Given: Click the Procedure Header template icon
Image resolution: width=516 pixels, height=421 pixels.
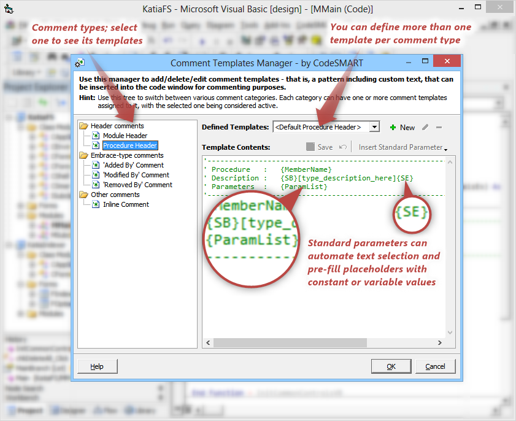Looking at the screenshot, I should [96, 145].
